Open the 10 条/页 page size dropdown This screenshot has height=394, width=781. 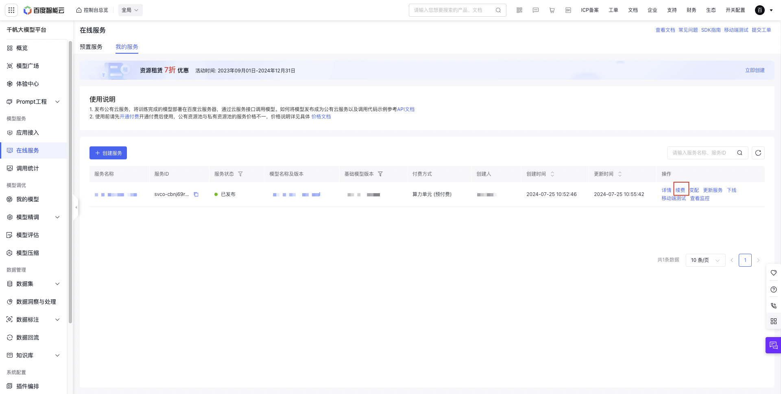click(706, 260)
